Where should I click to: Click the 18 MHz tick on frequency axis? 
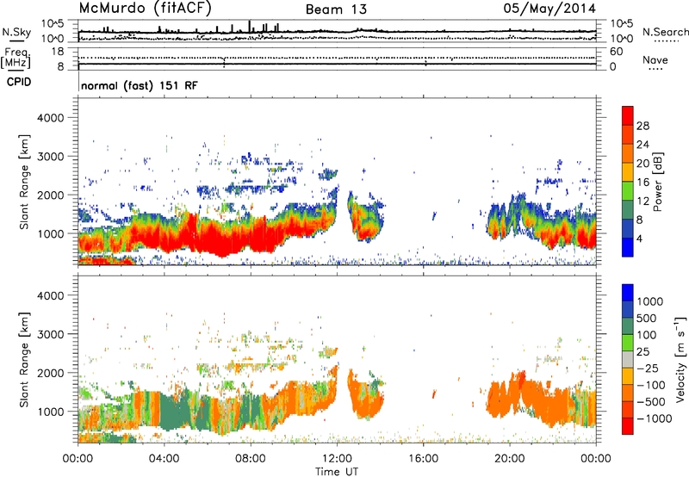coord(58,52)
